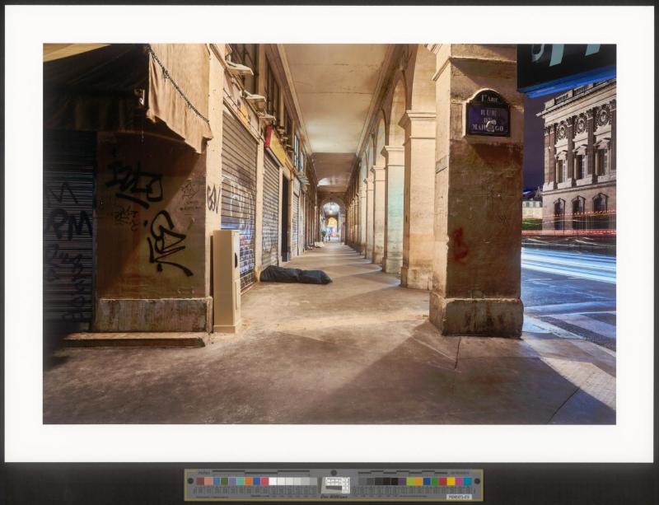Viewport: 659px width, 505px height.
Task: Select the beige utility cabinet by the wall
Action: [x=227, y=280]
